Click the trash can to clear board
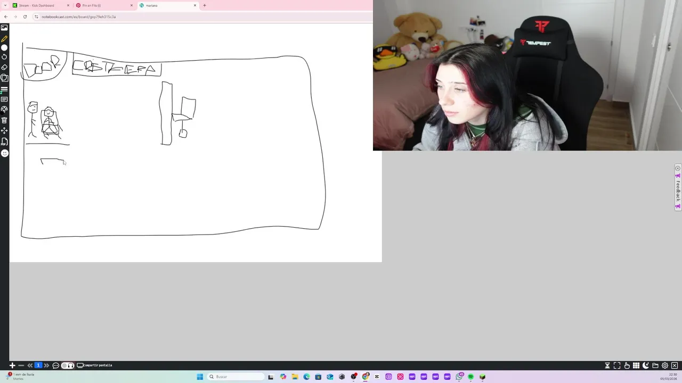The image size is (682, 383). coord(4,120)
